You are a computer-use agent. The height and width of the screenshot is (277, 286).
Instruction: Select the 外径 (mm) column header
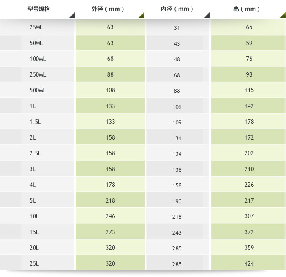(110, 9)
